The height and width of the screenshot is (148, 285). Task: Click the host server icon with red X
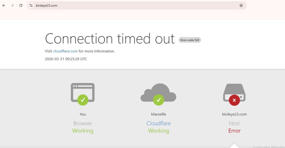[x=234, y=92]
